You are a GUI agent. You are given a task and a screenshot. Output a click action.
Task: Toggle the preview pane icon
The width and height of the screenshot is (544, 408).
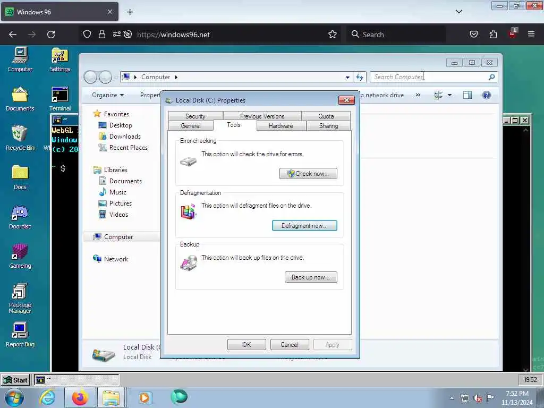click(467, 95)
